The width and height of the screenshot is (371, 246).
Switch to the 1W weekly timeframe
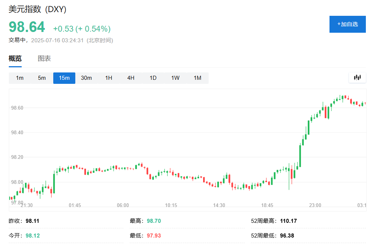pos(175,78)
